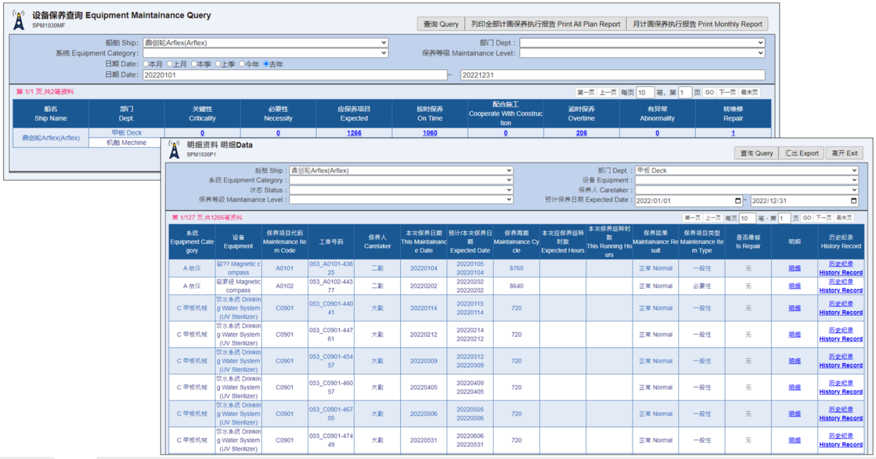Click the 汇出 Export button
This screenshot has height=459, width=876.
pyautogui.click(x=802, y=153)
